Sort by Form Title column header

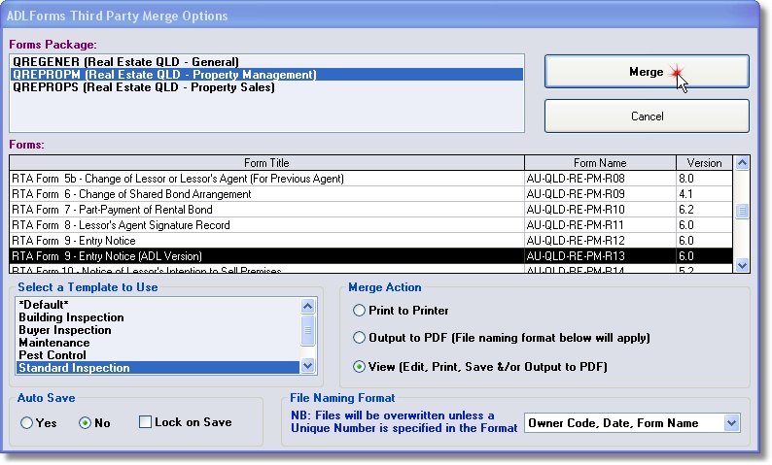266,163
